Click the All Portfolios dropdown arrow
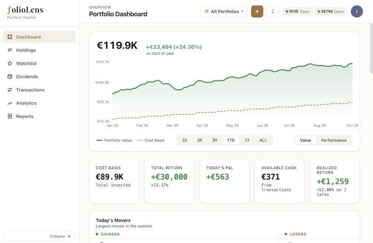The height and width of the screenshot is (243, 373). tap(242, 11)
